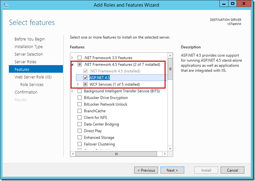Click the wizard icon in title bar
This screenshot has height=181, width=255.
point(6,5)
